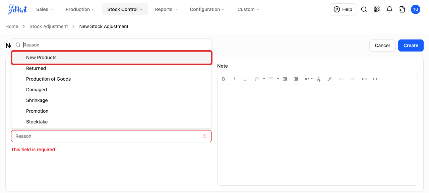The width and height of the screenshot is (429, 193).
Task: Insert a bulleted list in Note
Action: pos(271,79)
